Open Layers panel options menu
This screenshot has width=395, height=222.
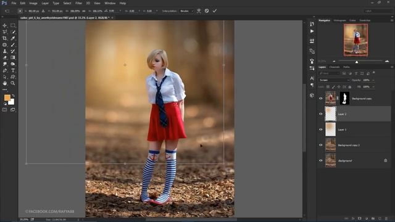point(392,67)
